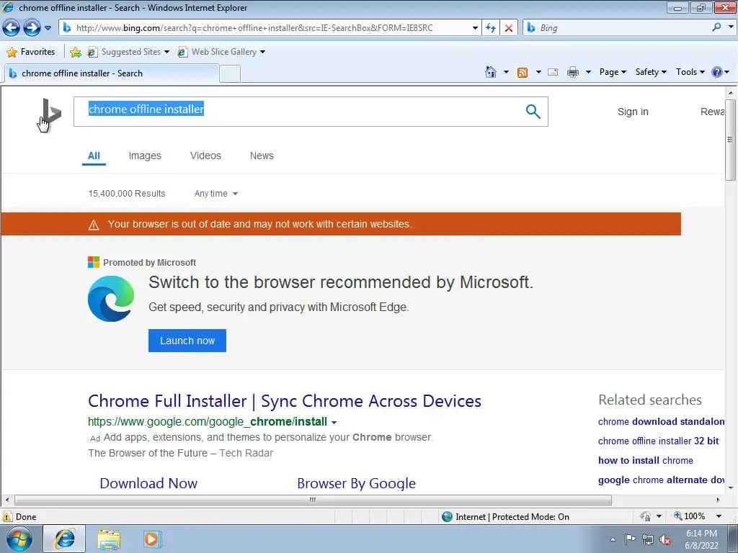The width and height of the screenshot is (738, 553).
Task: Click the Download Now link
Action: pos(148,483)
